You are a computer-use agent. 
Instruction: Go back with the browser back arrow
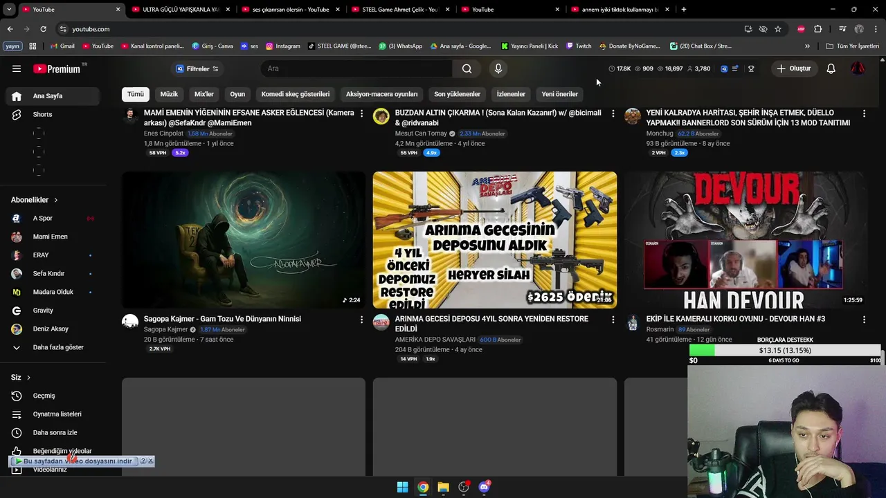tap(10, 29)
